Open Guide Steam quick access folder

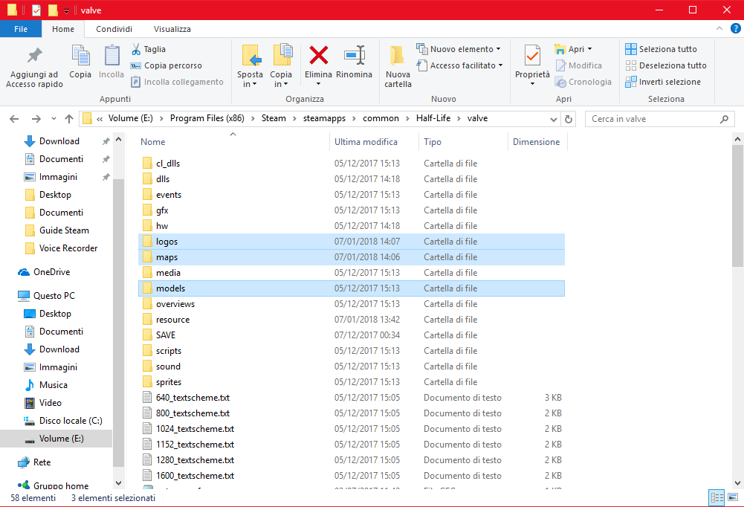pyautogui.click(x=64, y=230)
